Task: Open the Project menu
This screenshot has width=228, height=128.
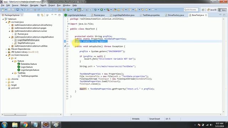Action: point(52,5)
